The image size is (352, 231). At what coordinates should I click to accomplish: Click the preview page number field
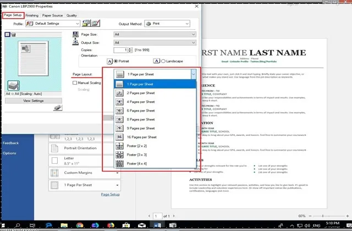point(159,216)
